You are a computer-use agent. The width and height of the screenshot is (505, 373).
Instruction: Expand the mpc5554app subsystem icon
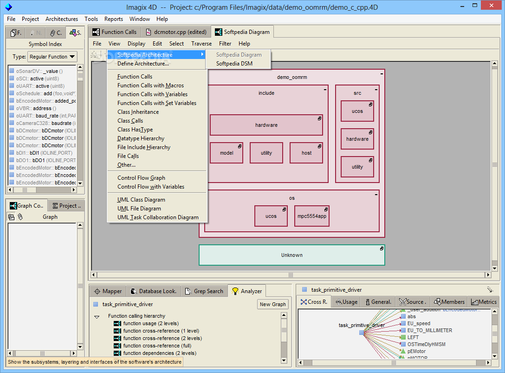coord(326,209)
